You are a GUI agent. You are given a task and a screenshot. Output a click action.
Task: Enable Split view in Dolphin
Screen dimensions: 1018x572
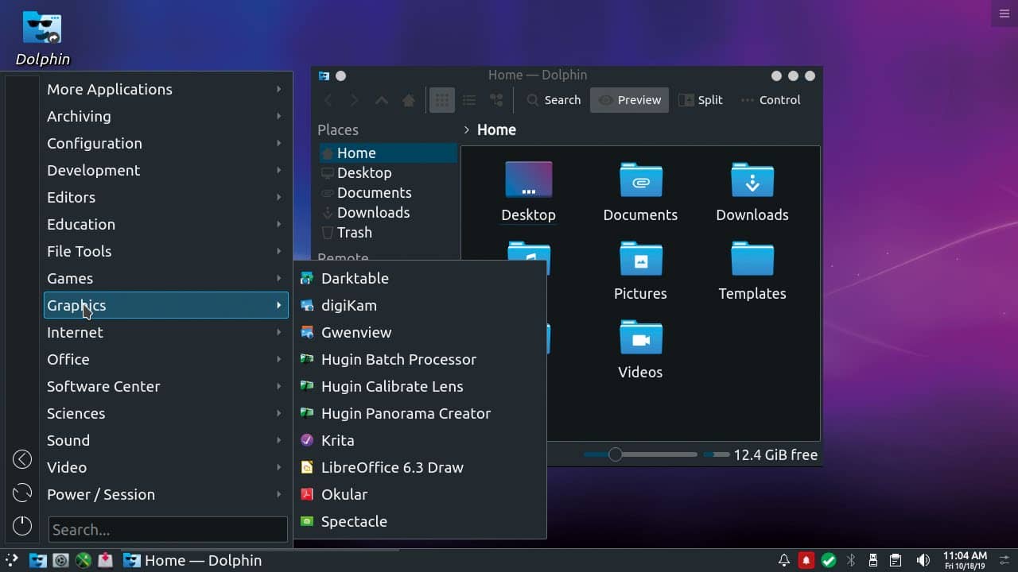(x=701, y=99)
